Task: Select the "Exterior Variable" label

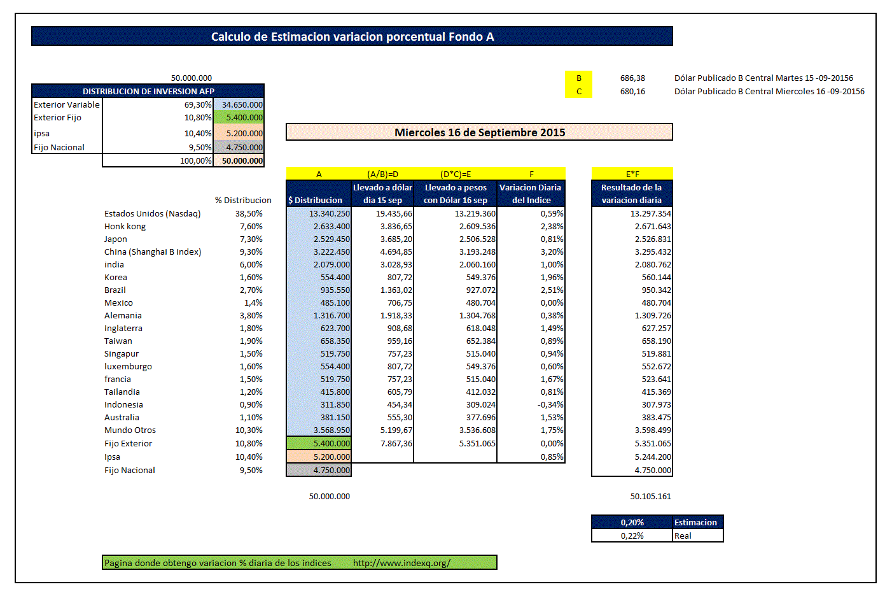Action: point(67,104)
